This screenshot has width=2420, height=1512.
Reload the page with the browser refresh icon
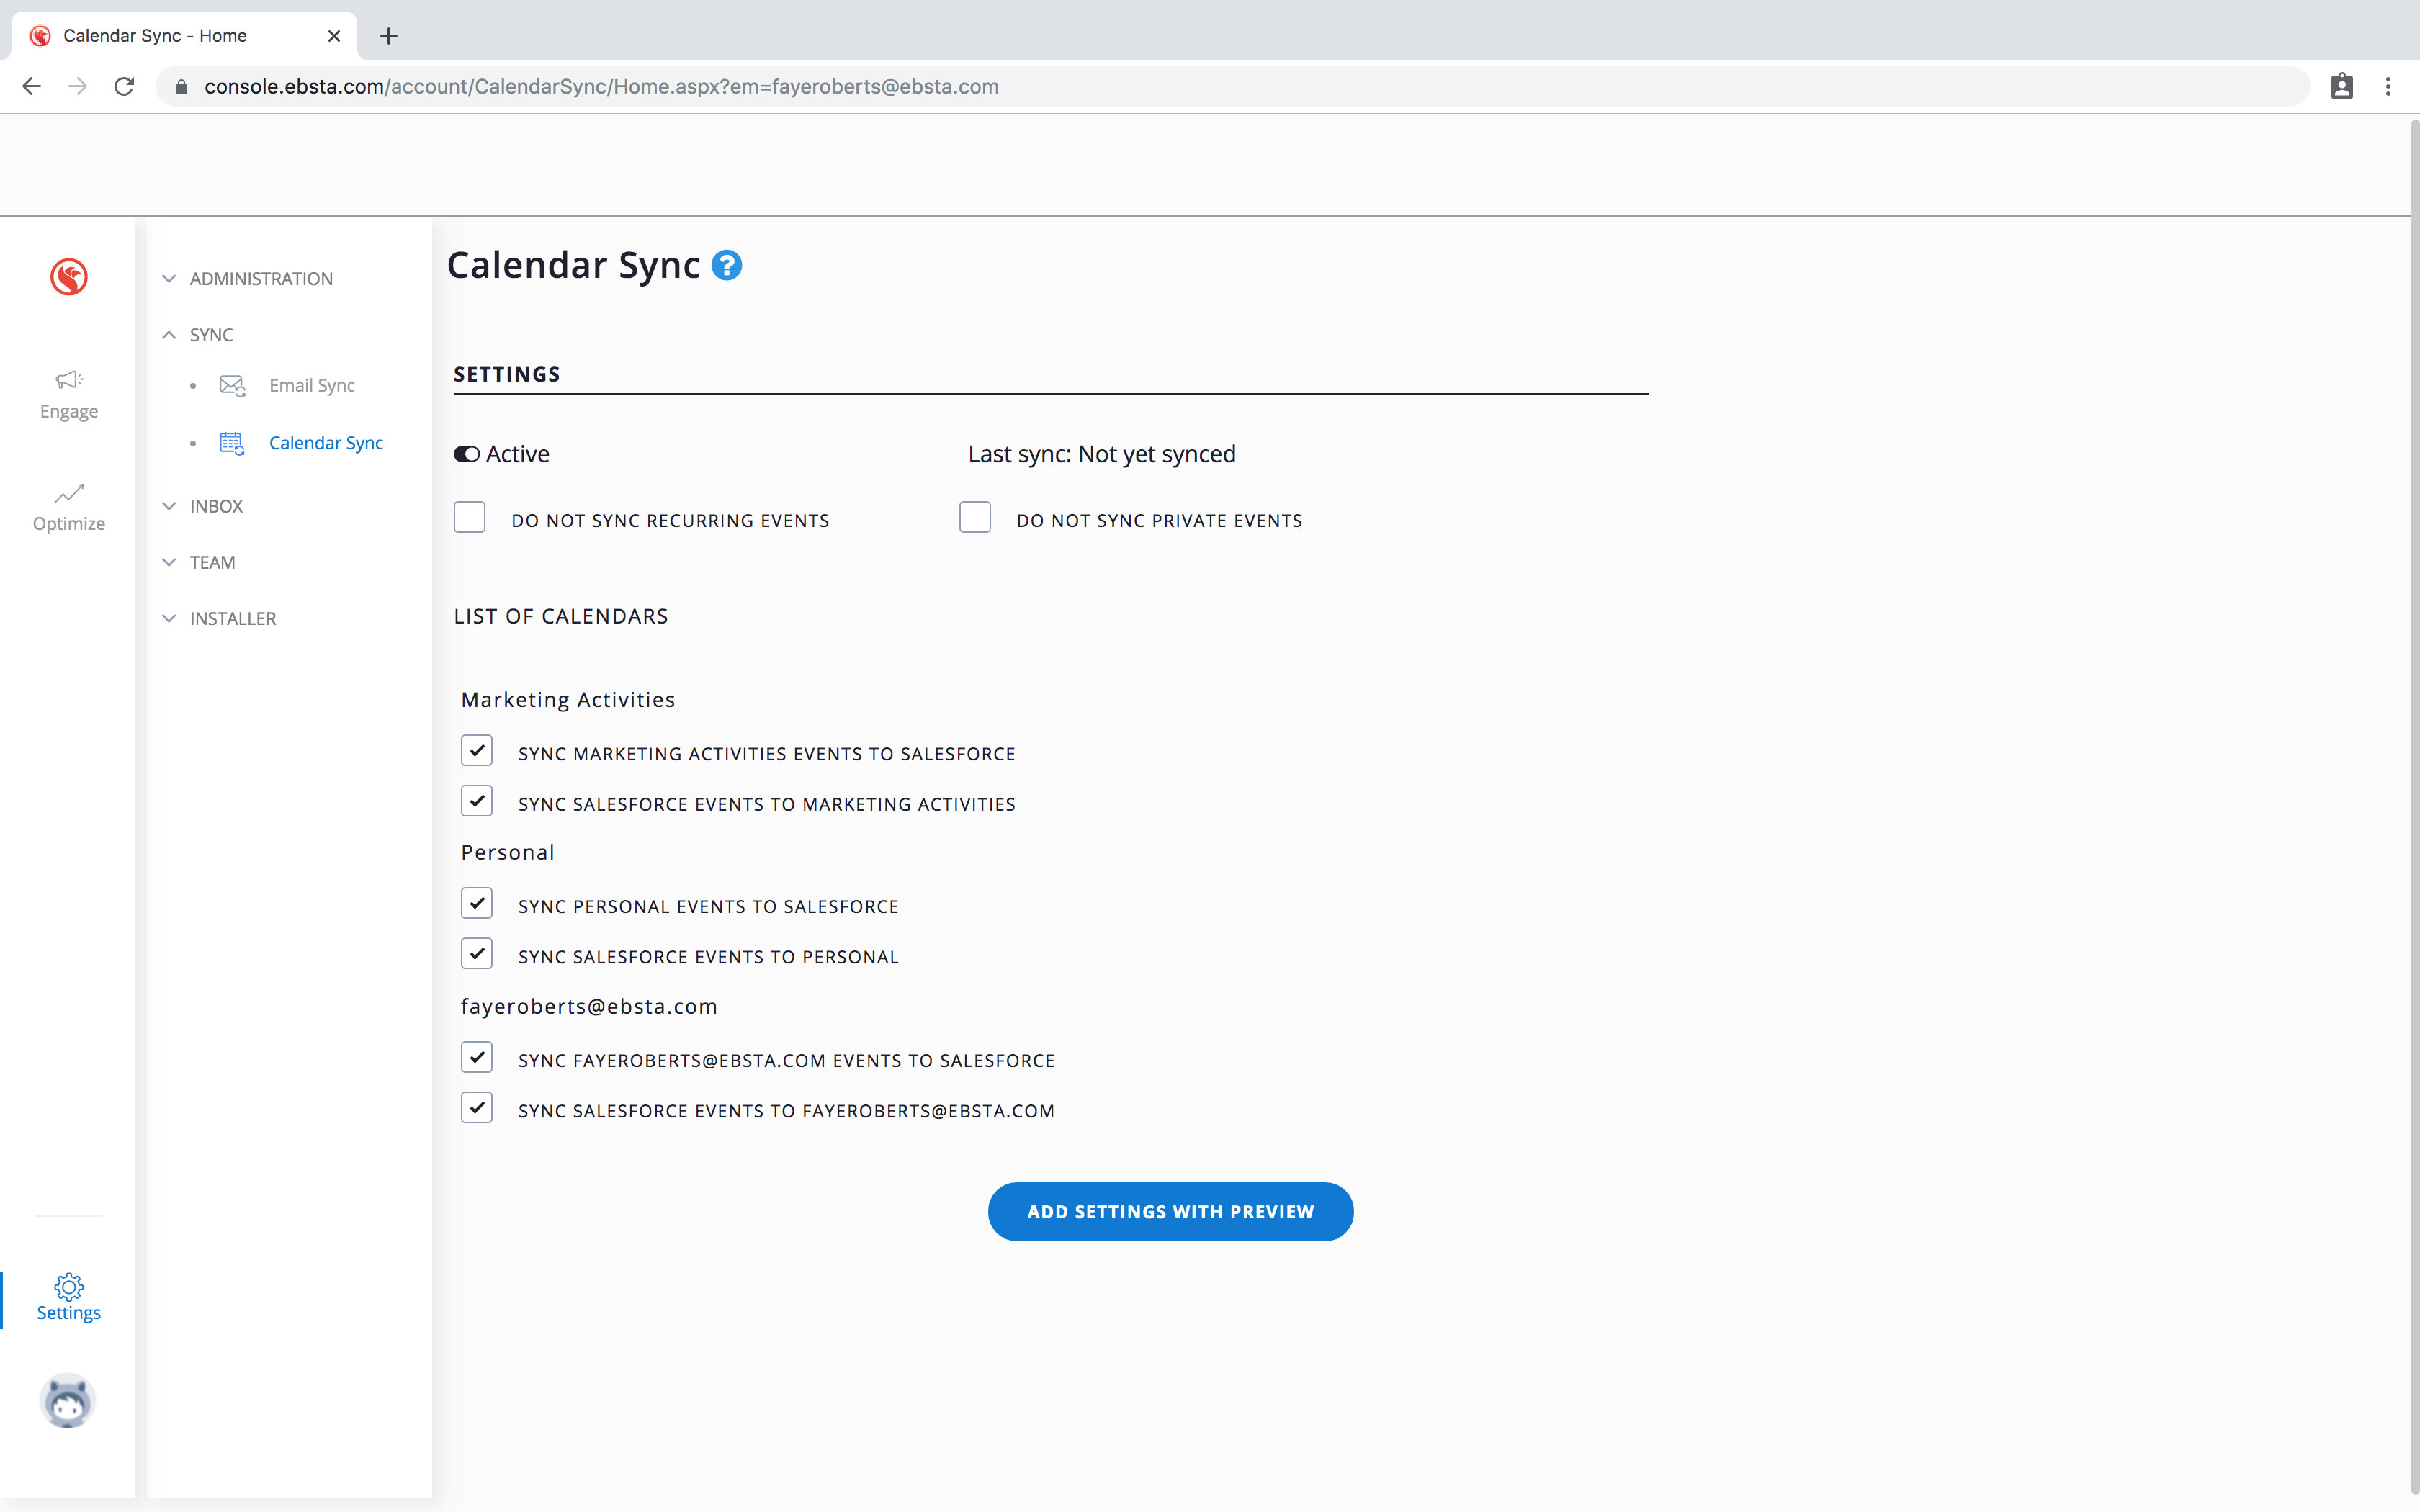tap(124, 87)
